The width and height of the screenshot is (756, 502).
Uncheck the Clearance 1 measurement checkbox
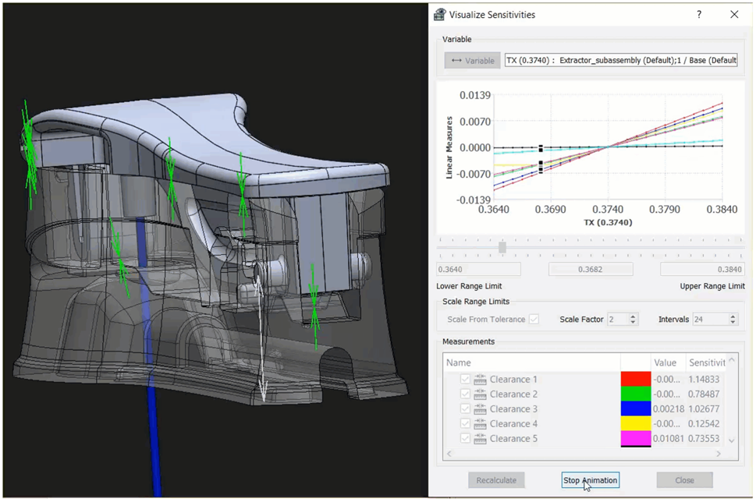(464, 379)
